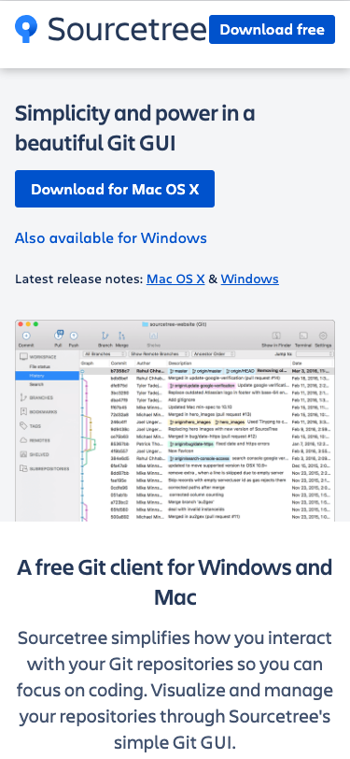Open the Also available for Windows link

[x=111, y=238]
